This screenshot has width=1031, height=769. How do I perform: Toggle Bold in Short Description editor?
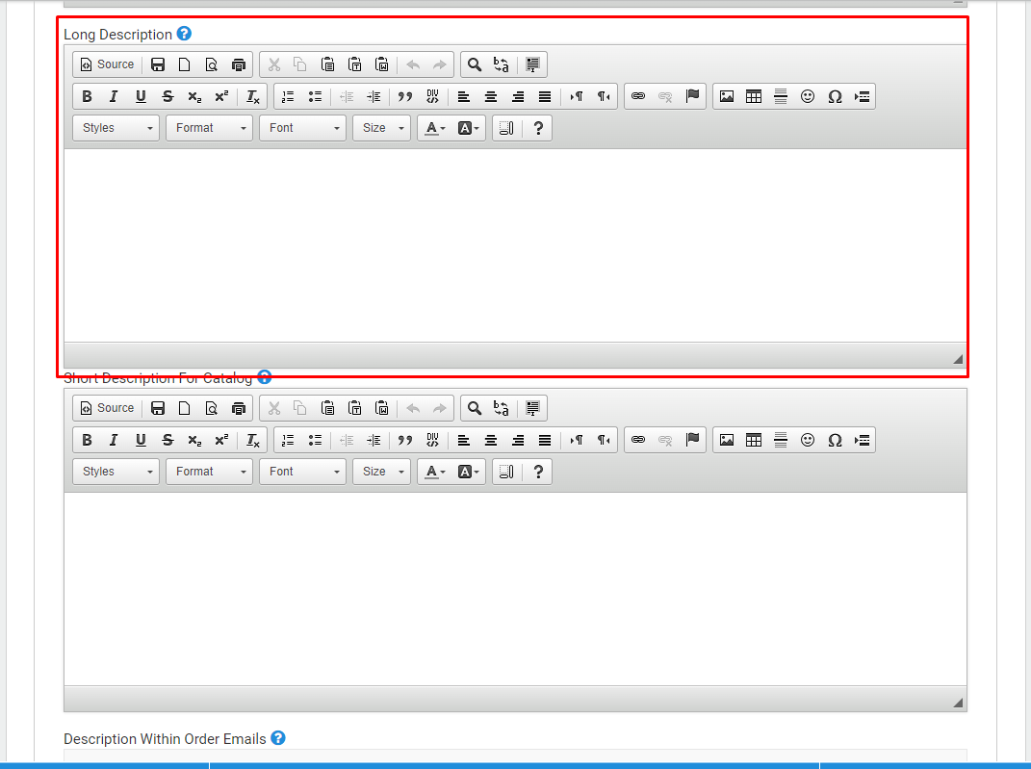[87, 441]
